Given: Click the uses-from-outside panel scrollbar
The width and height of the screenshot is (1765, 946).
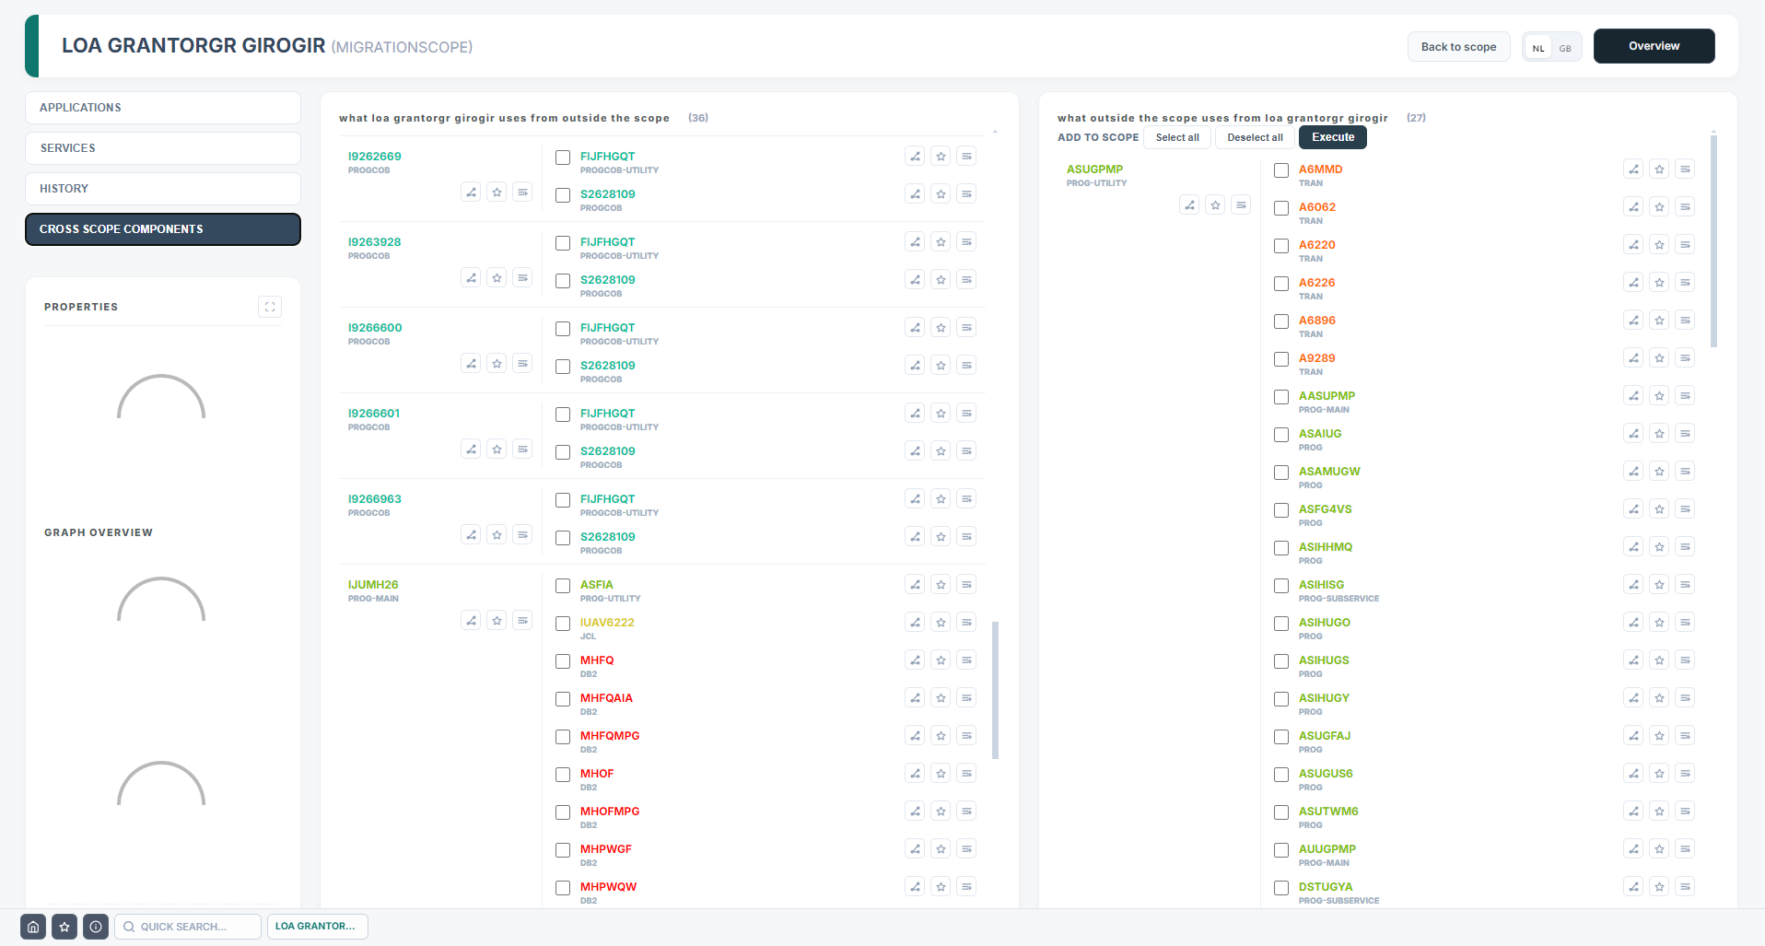Looking at the screenshot, I should (995, 690).
